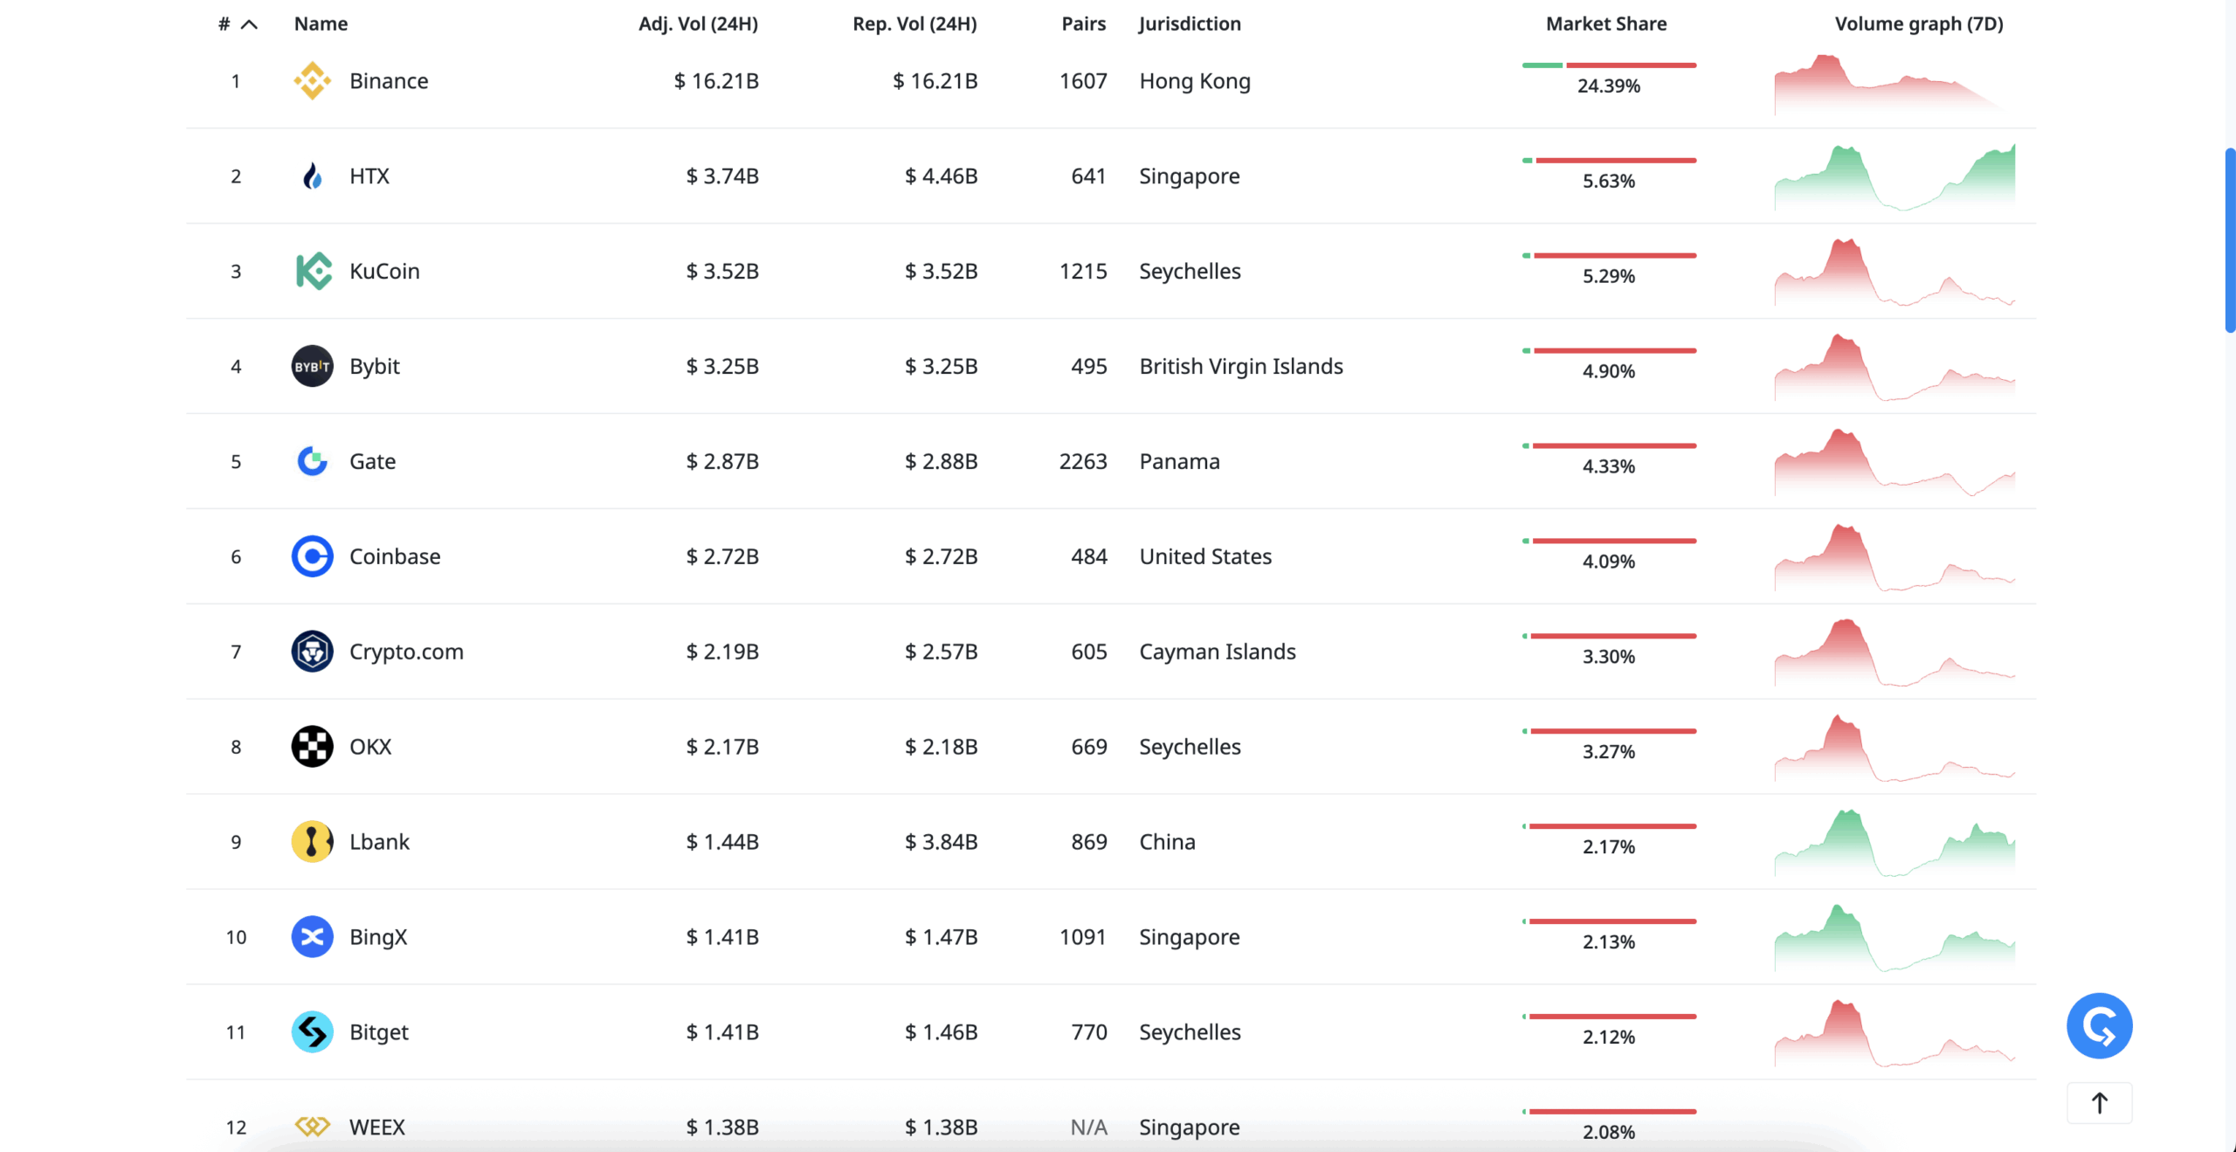Sort table by Market Share header
2236x1152 pixels.
click(1605, 24)
